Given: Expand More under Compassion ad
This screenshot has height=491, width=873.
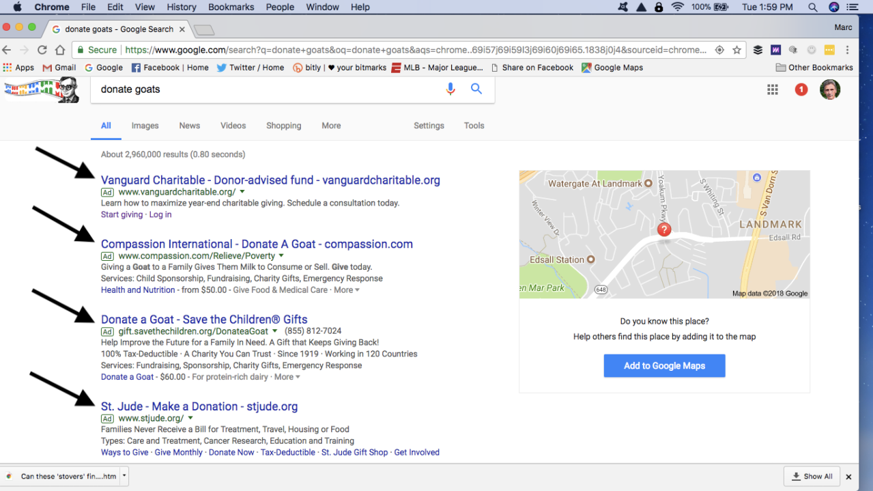Looking at the screenshot, I should point(346,290).
